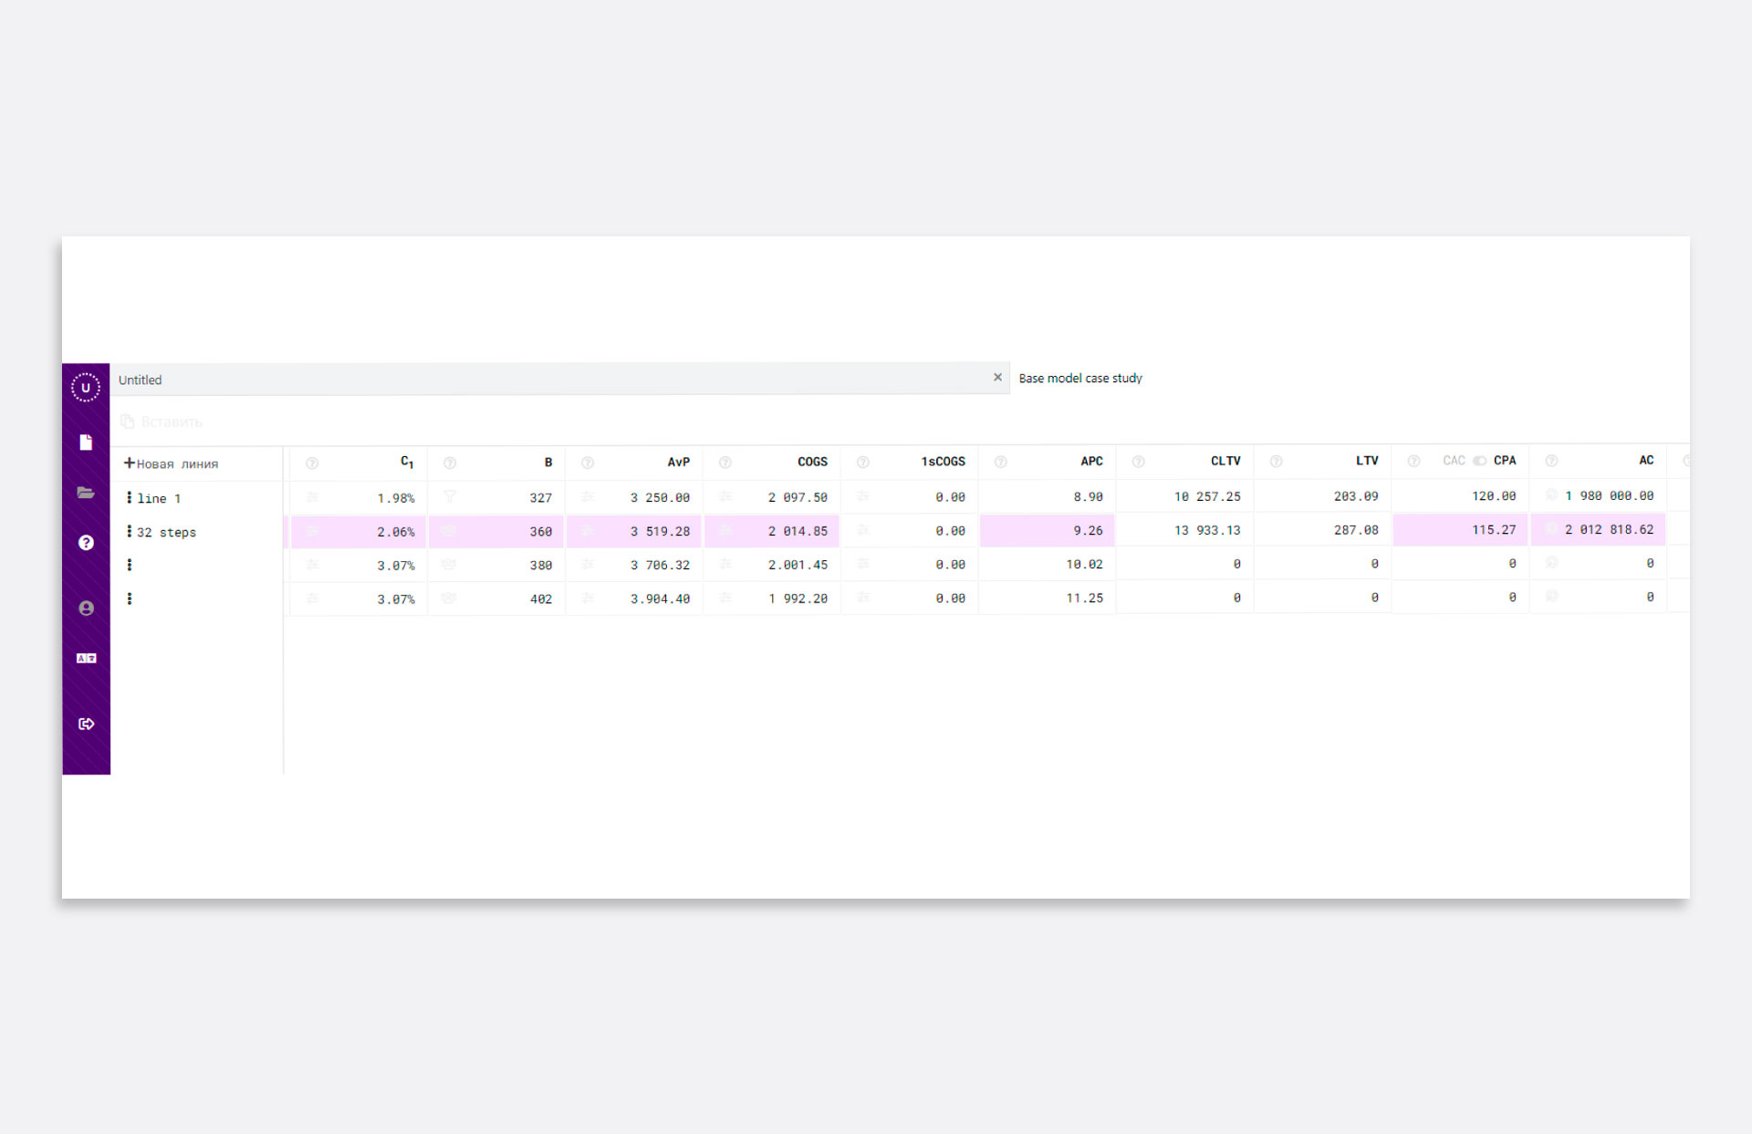Open the three-dot menu for 32 steps
The height and width of the screenshot is (1134, 1752).
pyautogui.click(x=130, y=532)
